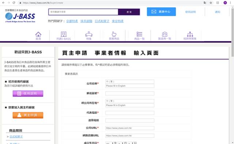
Task: Open the 所謂J-BASS building icon
Action: 64,34
